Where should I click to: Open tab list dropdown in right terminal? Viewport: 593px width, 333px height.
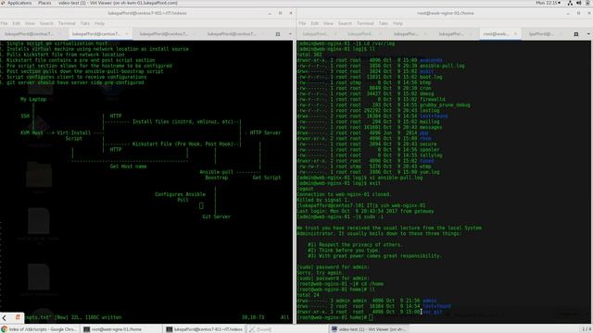tap(588, 34)
